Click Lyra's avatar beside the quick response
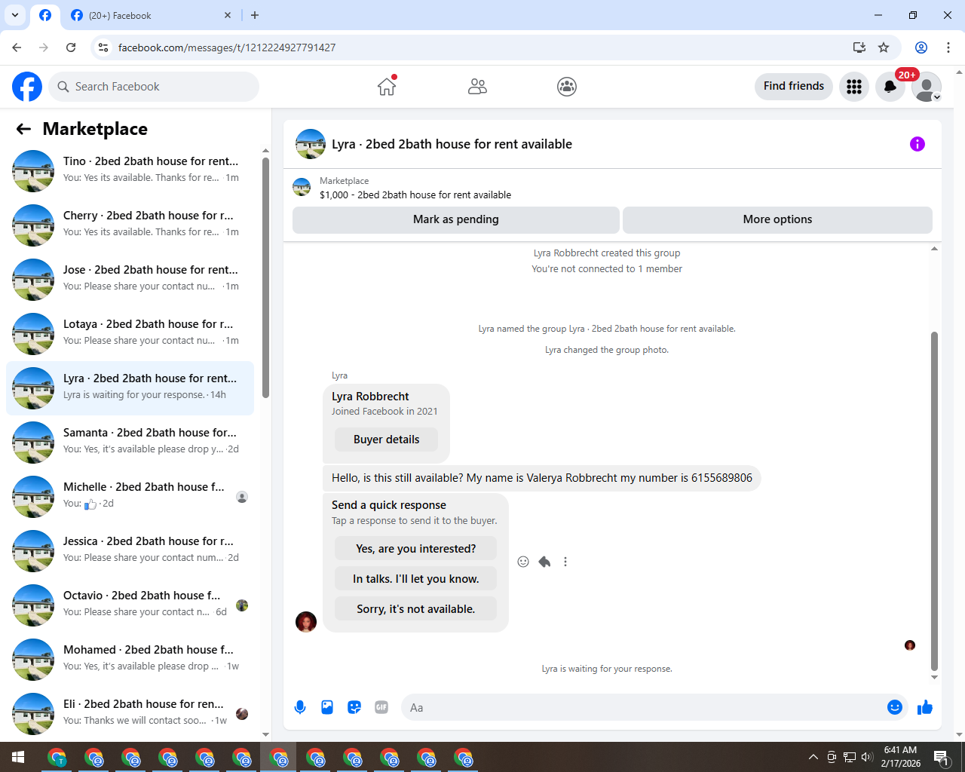The image size is (965, 772). click(306, 622)
